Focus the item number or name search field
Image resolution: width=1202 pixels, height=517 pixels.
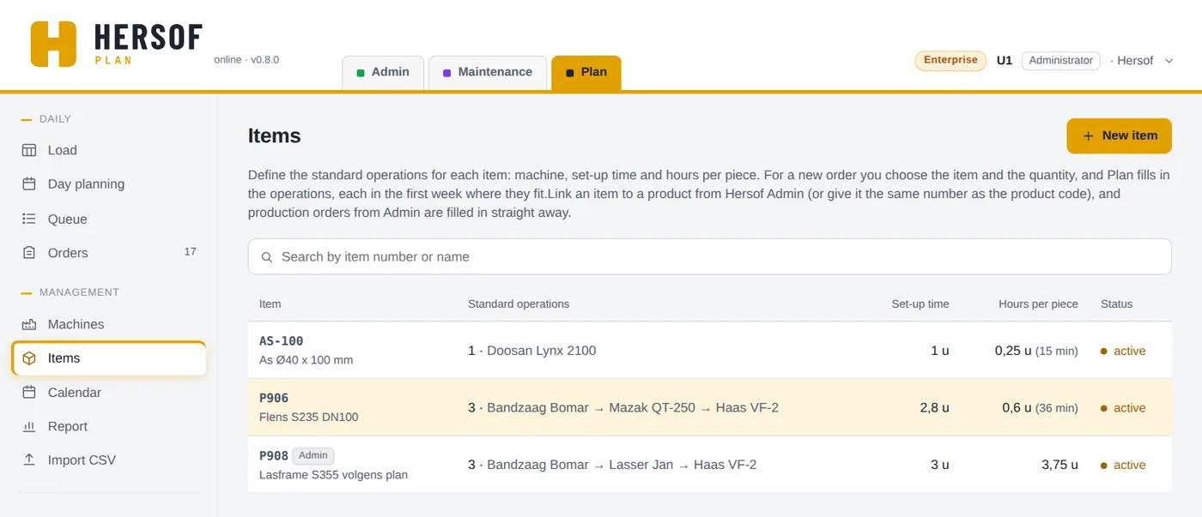tap(709, 256)
